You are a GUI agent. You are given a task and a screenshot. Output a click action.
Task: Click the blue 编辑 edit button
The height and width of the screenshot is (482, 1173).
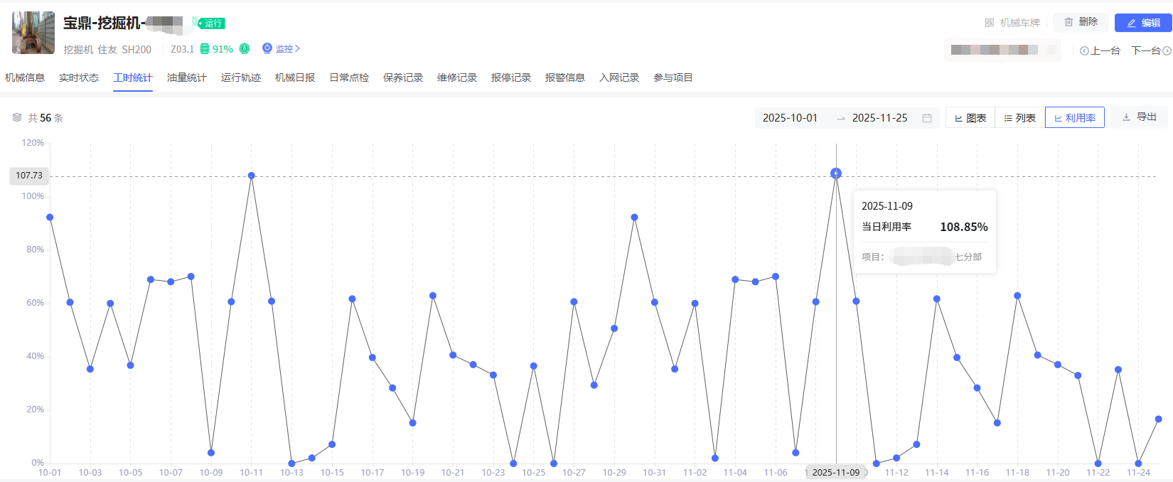[x=1143, y=23]
